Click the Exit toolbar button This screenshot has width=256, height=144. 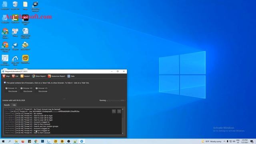click(15, 76)
